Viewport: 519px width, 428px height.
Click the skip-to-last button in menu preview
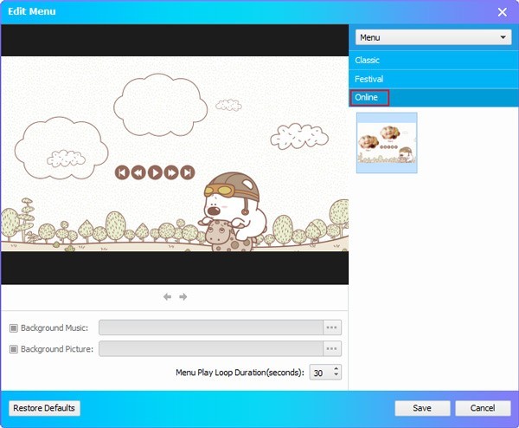tap(188, 172)
